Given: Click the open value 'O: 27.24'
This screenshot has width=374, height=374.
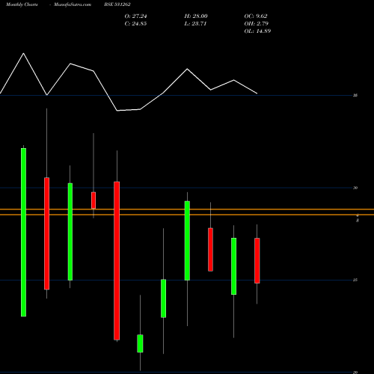Looking at the screenshot, I should coord(135,16).
